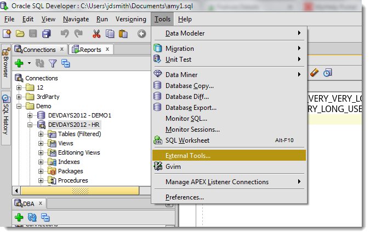Expand the Packages node
This screenshot has height=235, width=370.
pyautogui.click(x=41, y=171)
